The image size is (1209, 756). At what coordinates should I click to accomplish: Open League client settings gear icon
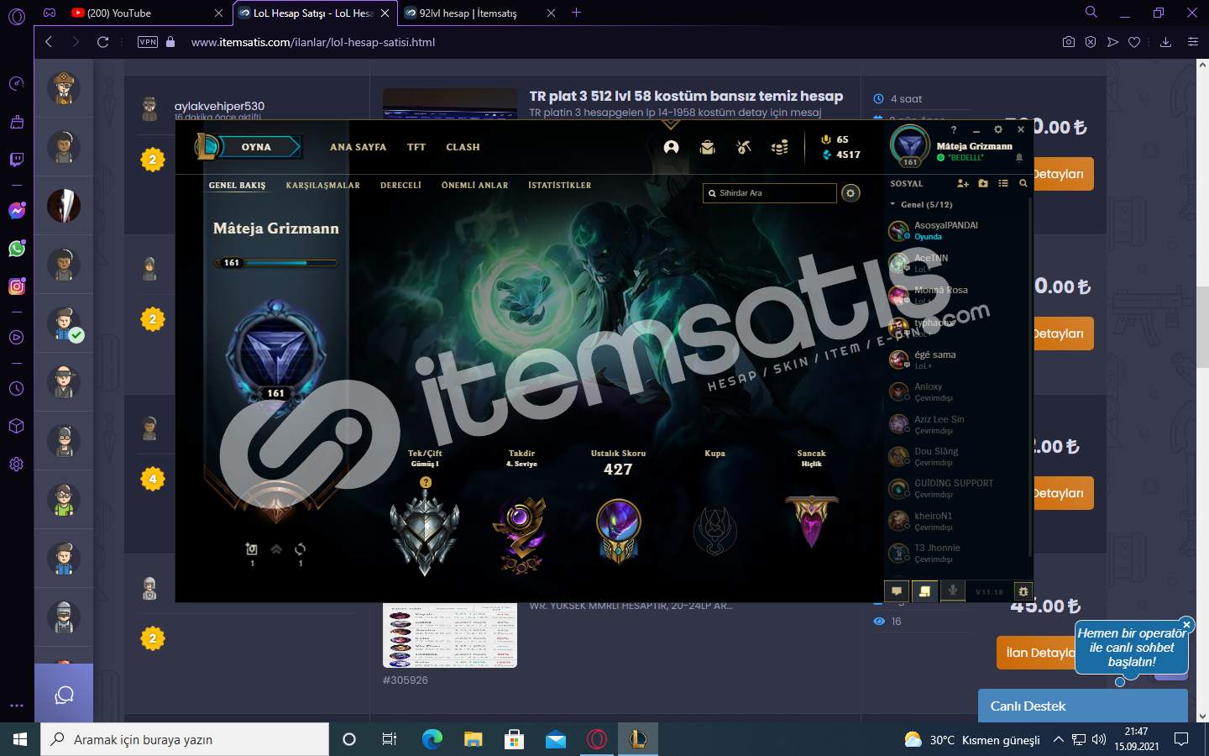point(998,130)
